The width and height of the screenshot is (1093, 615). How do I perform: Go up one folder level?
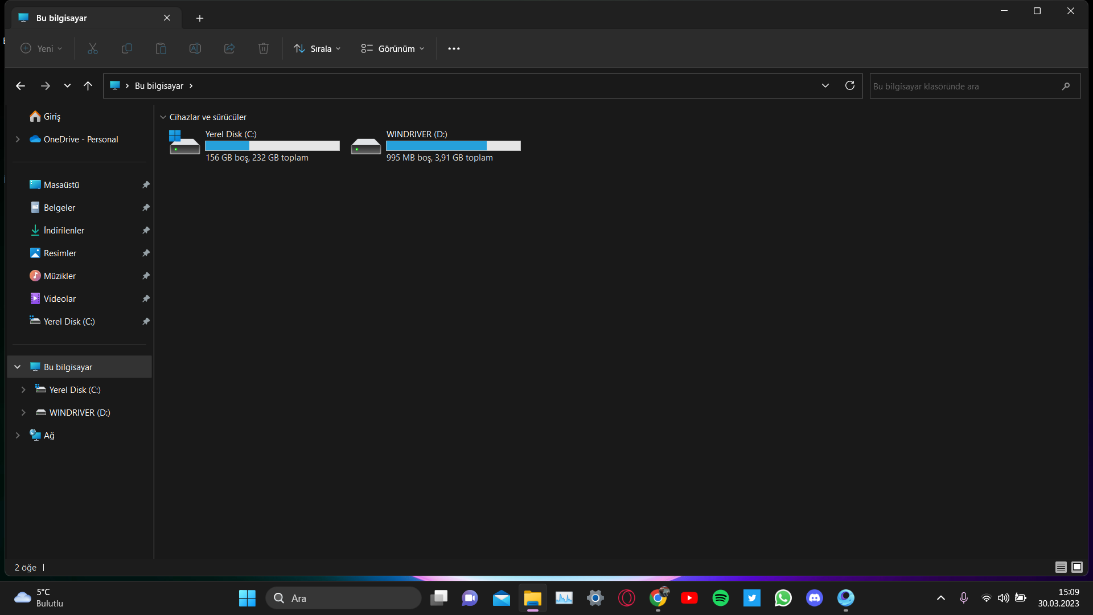coord(88,86)
